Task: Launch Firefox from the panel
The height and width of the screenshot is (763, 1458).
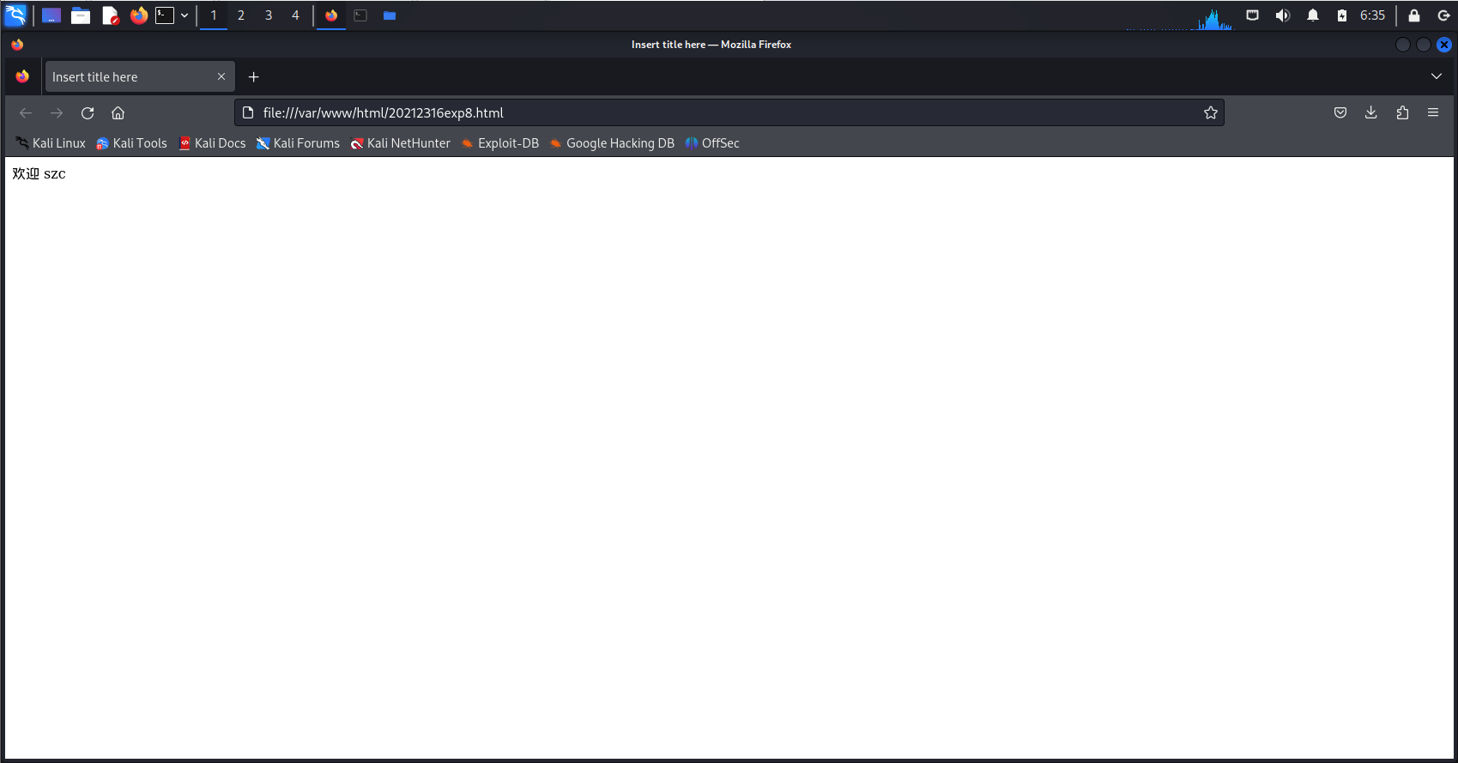Action: pyautogui.click(x=139, y=15)
